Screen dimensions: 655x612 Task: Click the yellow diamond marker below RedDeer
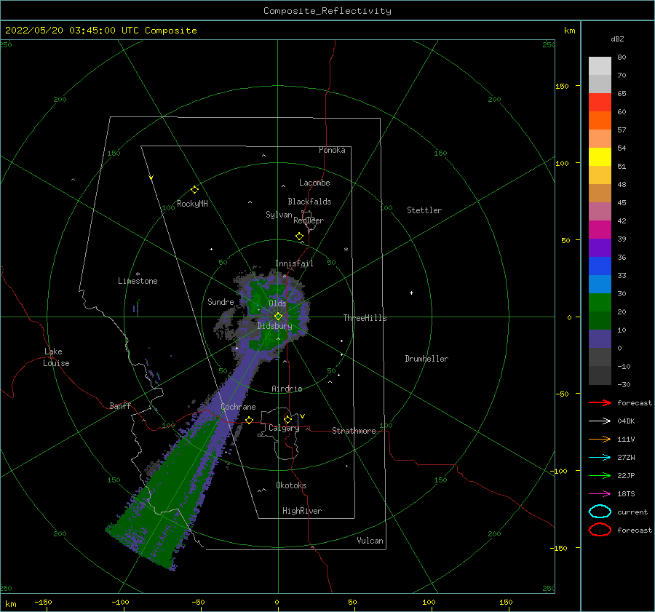(x=300, y=237)
